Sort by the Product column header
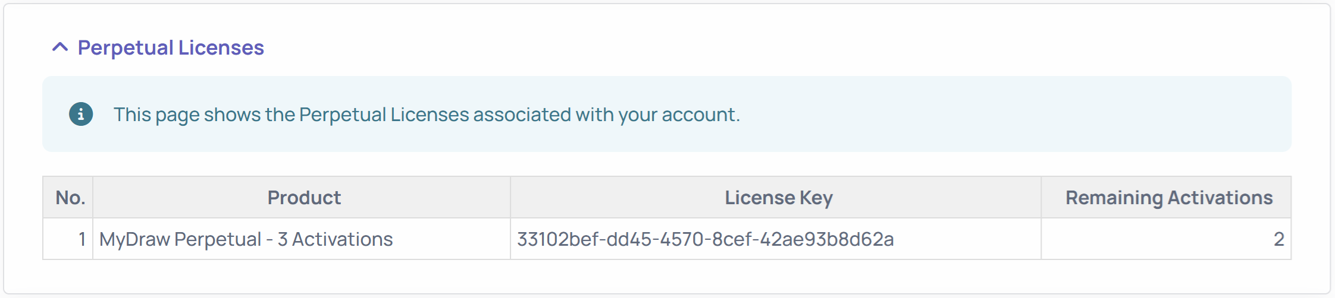The image size is (1335, 298). pos(304,198)
